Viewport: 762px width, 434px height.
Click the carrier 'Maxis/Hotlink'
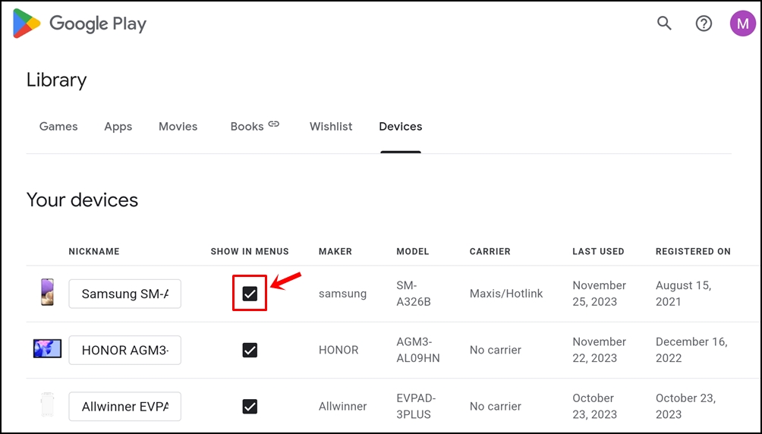click(x=506, y=294)
